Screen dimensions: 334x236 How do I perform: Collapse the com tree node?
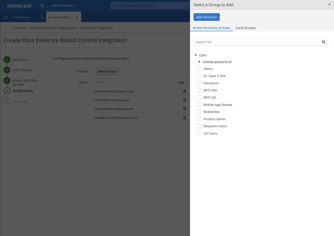coord(196,55)
